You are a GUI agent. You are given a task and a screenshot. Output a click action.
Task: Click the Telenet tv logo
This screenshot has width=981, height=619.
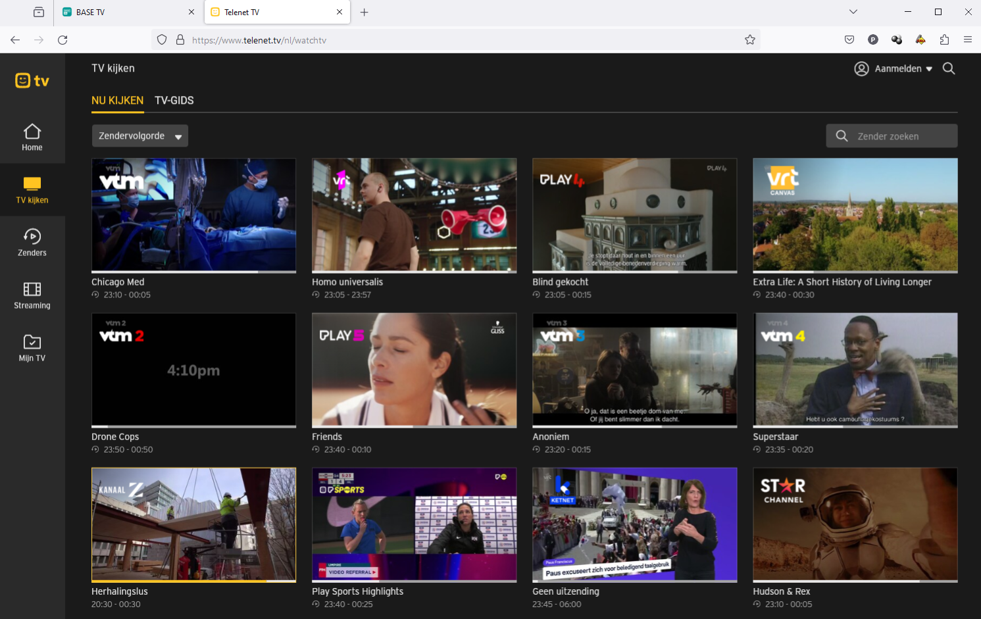pyautogui.click(x=32, y=81)
